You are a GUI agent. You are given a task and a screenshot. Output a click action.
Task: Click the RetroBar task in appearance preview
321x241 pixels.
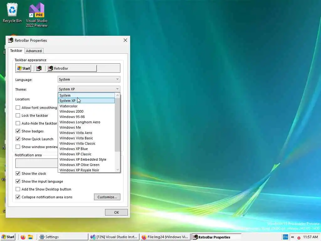72,68
